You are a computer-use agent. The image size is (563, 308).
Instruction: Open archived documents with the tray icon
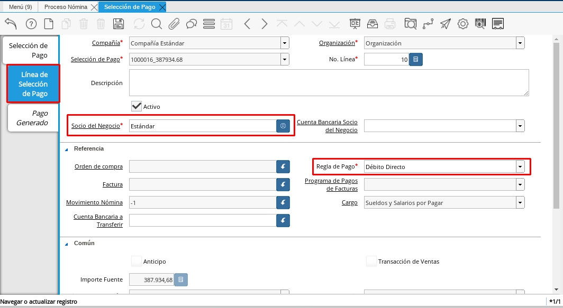373,24
